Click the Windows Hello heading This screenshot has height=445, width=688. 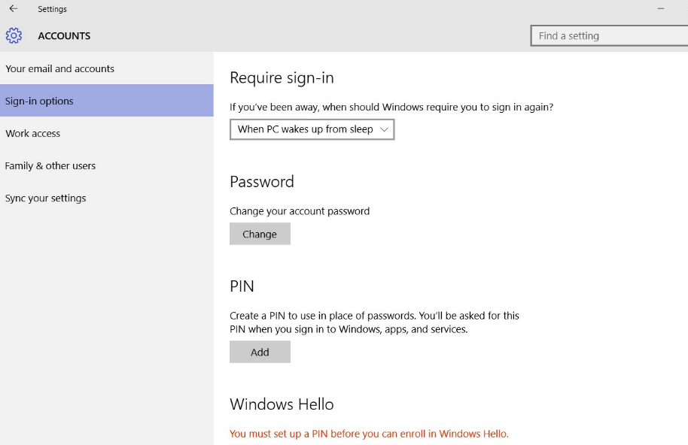282,404
